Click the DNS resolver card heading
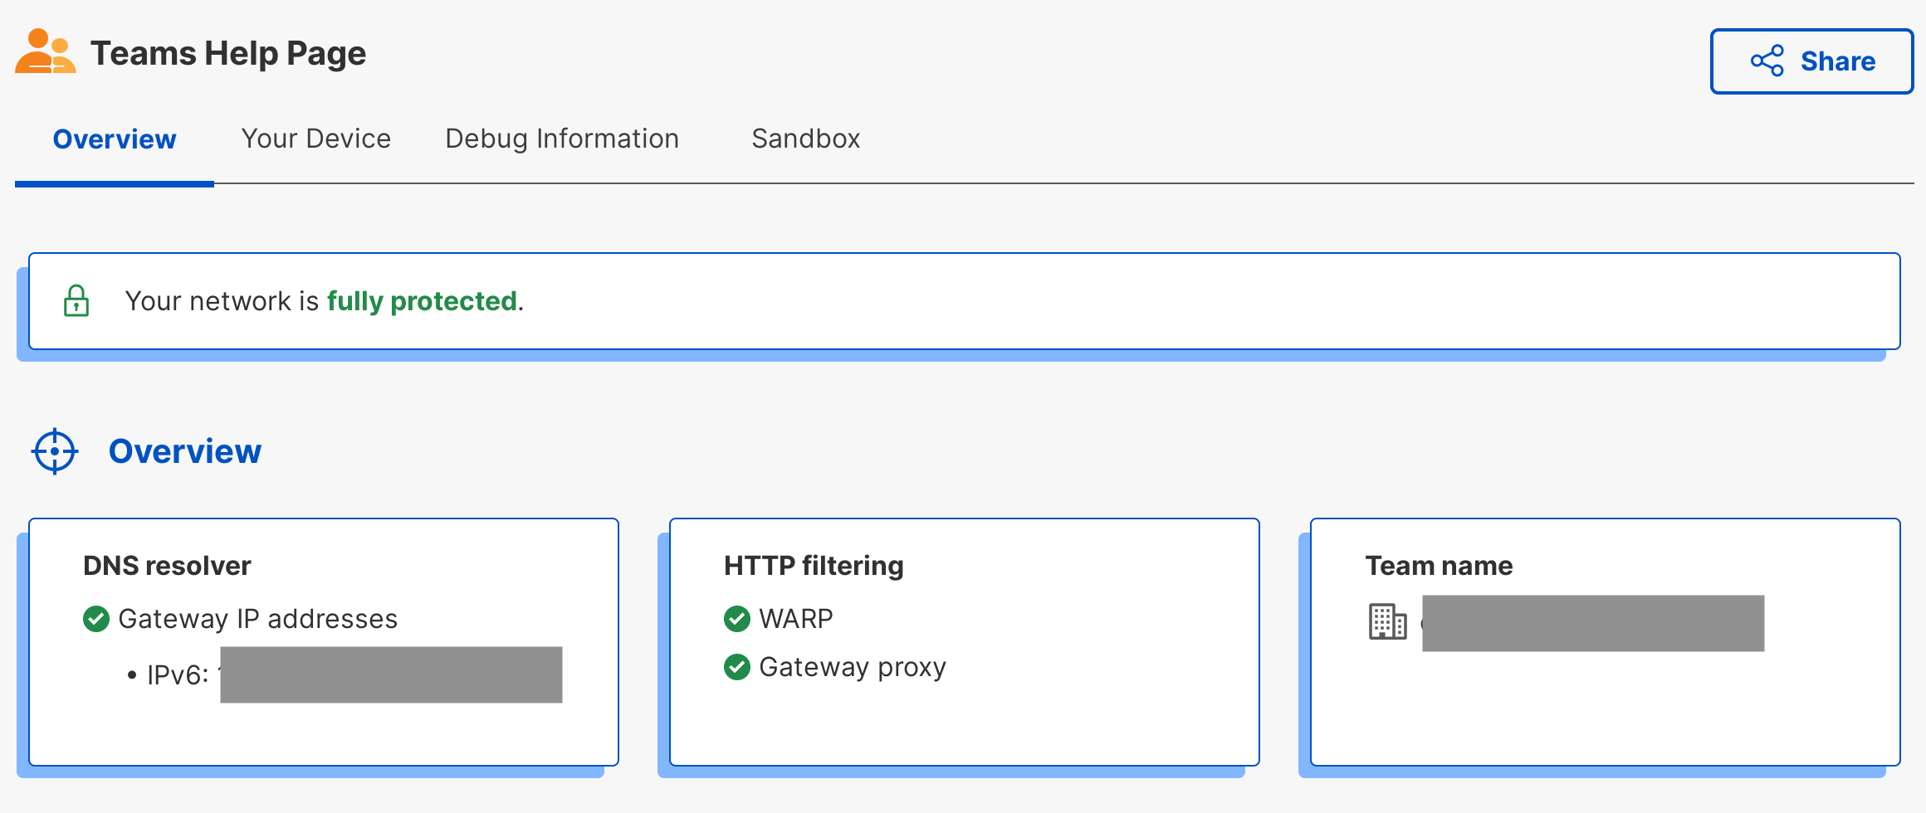 click(x=167, y=566)
